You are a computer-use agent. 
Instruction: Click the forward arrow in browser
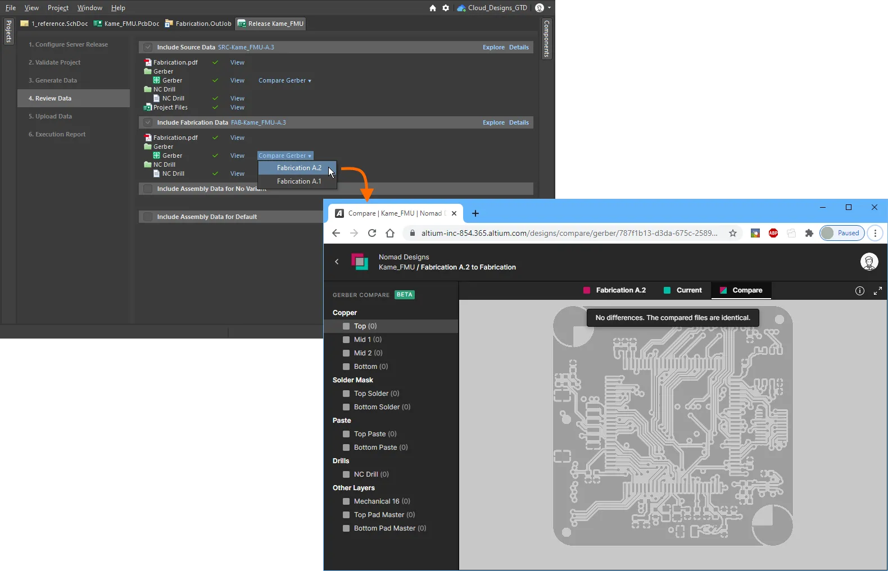click(x=354, y=233)
